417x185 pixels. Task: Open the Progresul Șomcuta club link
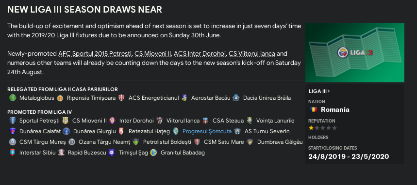click(207, 131)
